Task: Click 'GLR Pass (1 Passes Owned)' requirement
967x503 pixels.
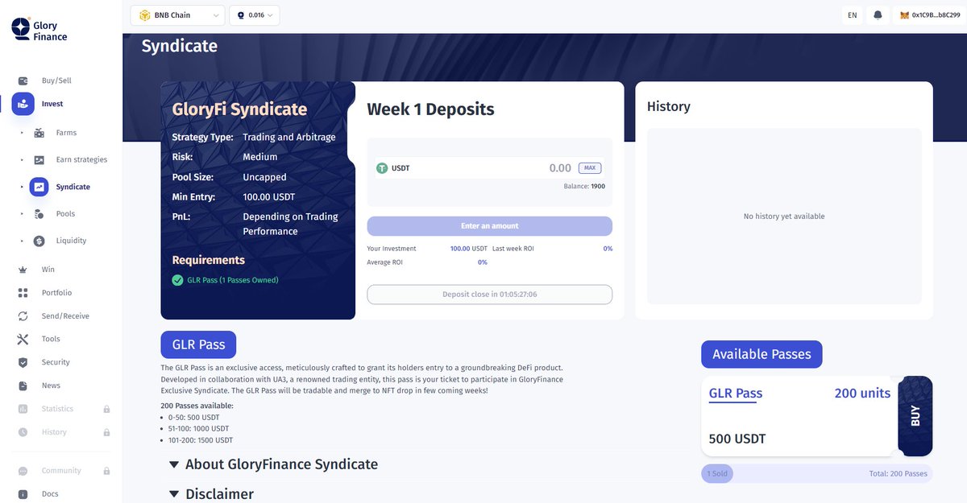Action: coord(233,280)
